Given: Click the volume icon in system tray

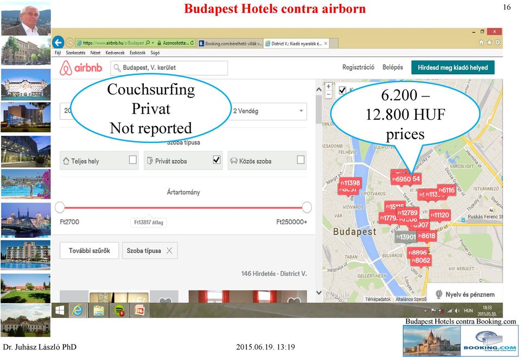Looking at the screenshot, I should pyautogui.click(x=457, y=311).
